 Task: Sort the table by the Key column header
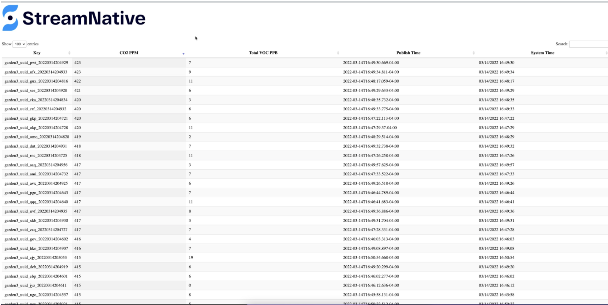coord(37,53)
